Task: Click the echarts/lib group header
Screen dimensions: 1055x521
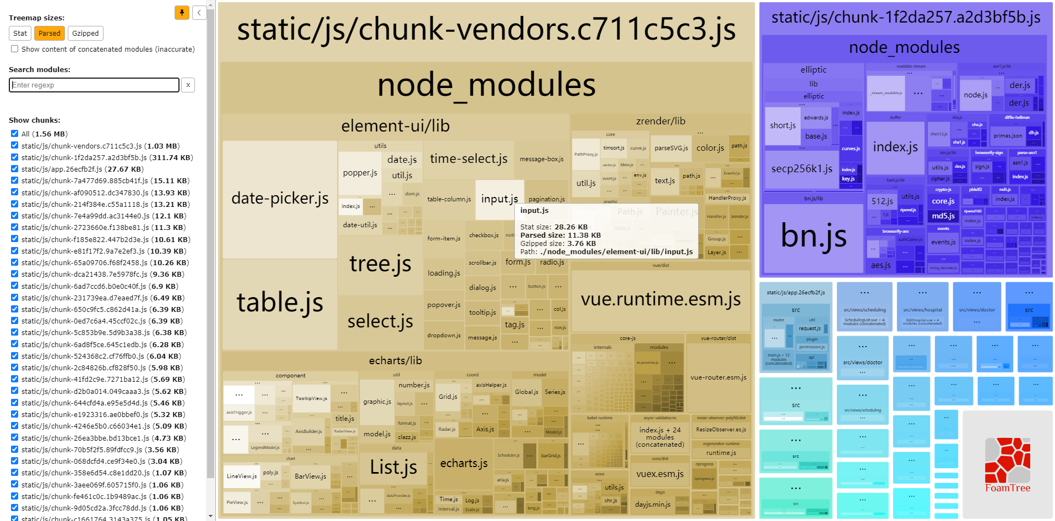Action: coord(395,361)
